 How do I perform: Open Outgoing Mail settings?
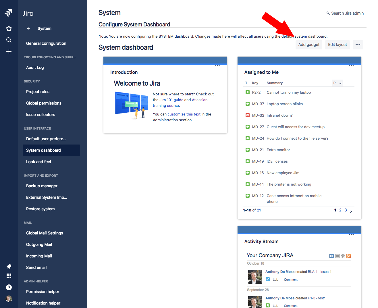pos(39,245)
